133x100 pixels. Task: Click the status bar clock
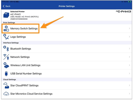(x=5, y=2)
